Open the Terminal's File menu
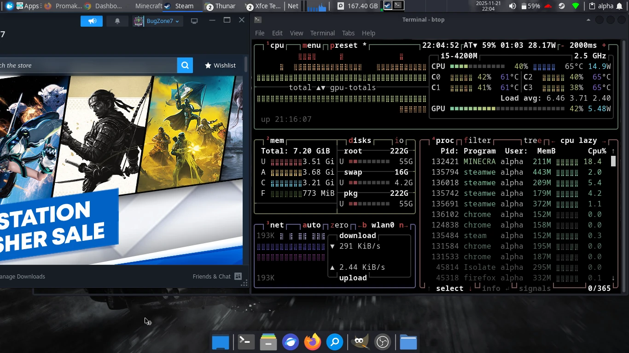This screenshot has width=629, height=353. pyautogui.click(x=259, y=33)
